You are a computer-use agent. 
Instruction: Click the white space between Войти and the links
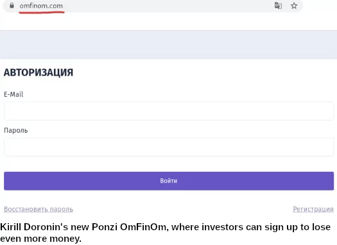[169, 198]
